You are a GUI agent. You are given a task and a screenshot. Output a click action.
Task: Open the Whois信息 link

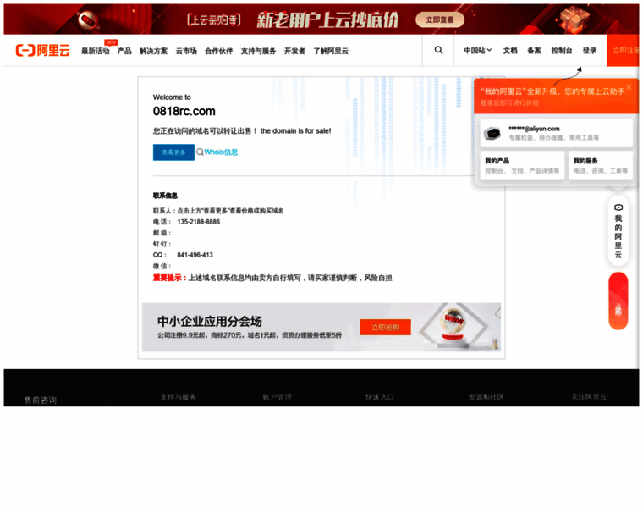pos(221,152)
